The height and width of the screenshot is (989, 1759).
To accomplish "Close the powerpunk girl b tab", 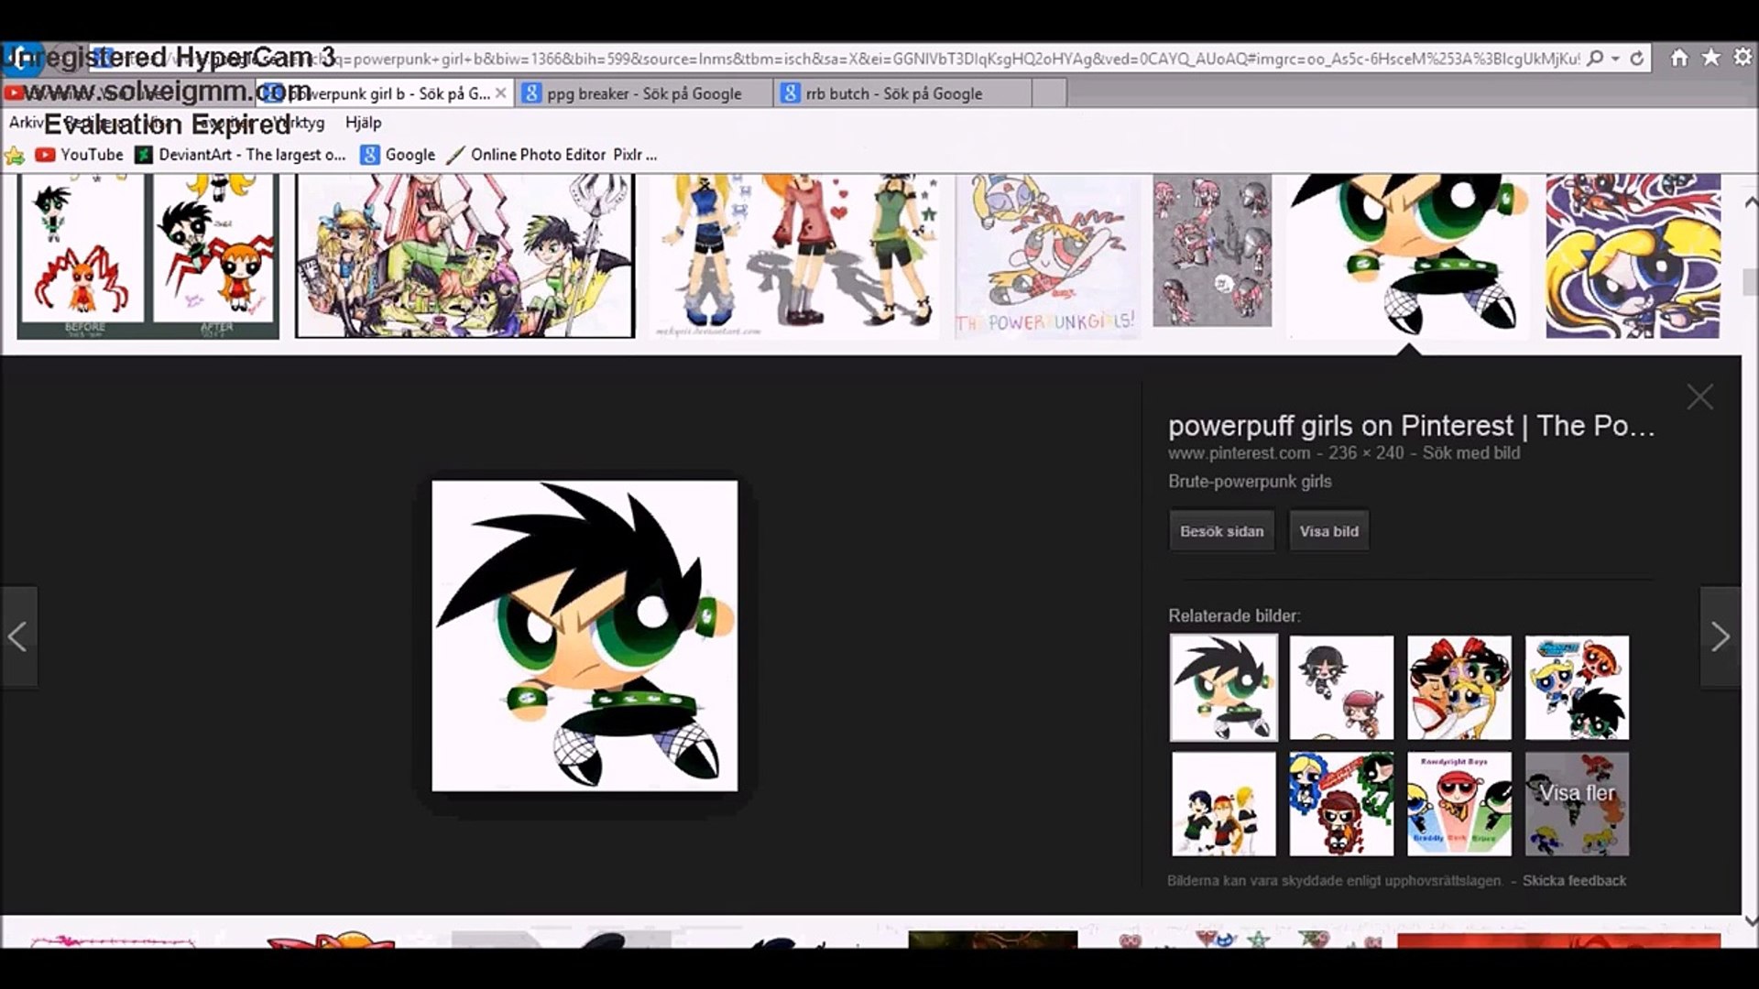I will [501, 93].
